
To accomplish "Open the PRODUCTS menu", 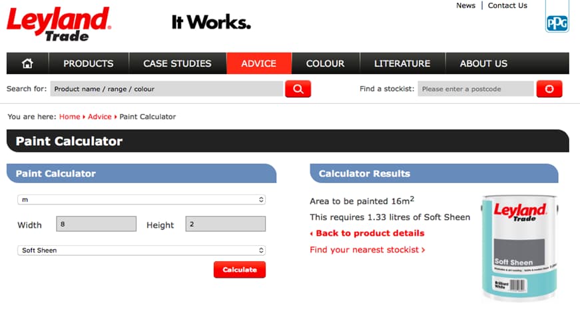I will [89, 63].
